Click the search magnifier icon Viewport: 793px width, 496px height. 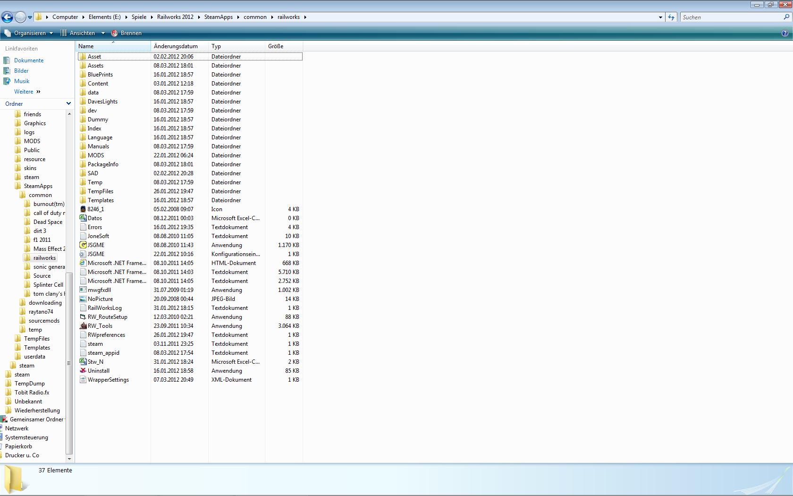click(x=786, y=17)
